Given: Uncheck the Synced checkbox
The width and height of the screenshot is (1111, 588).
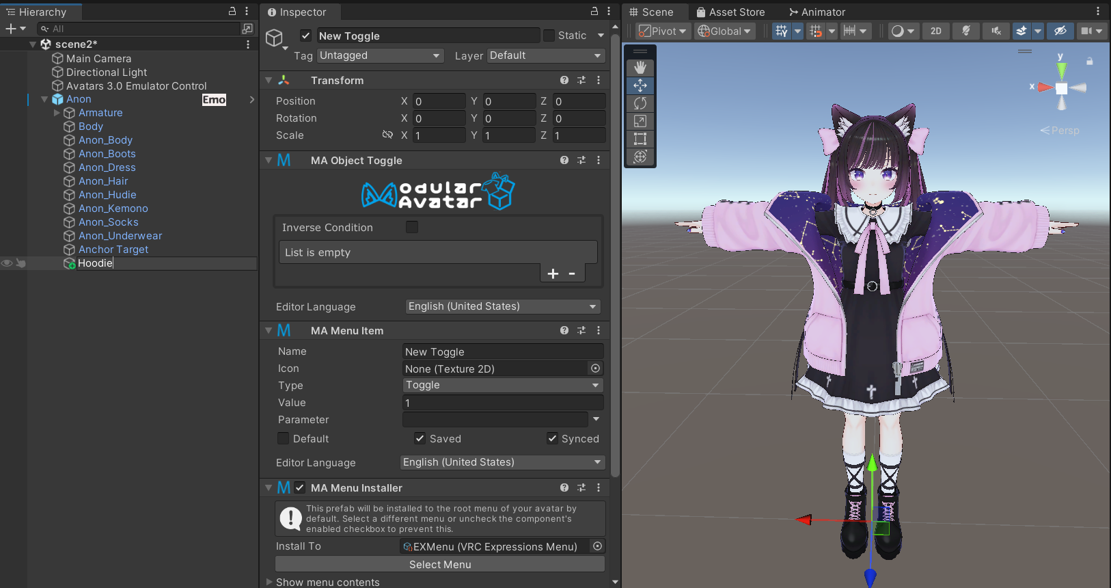Looking at the screenshot, I should [x=552, y=438].
